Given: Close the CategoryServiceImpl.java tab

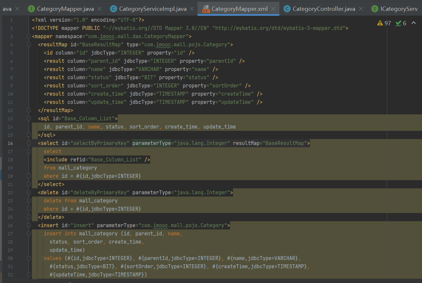Looking at the screenshot, I should tap(192, 9).
